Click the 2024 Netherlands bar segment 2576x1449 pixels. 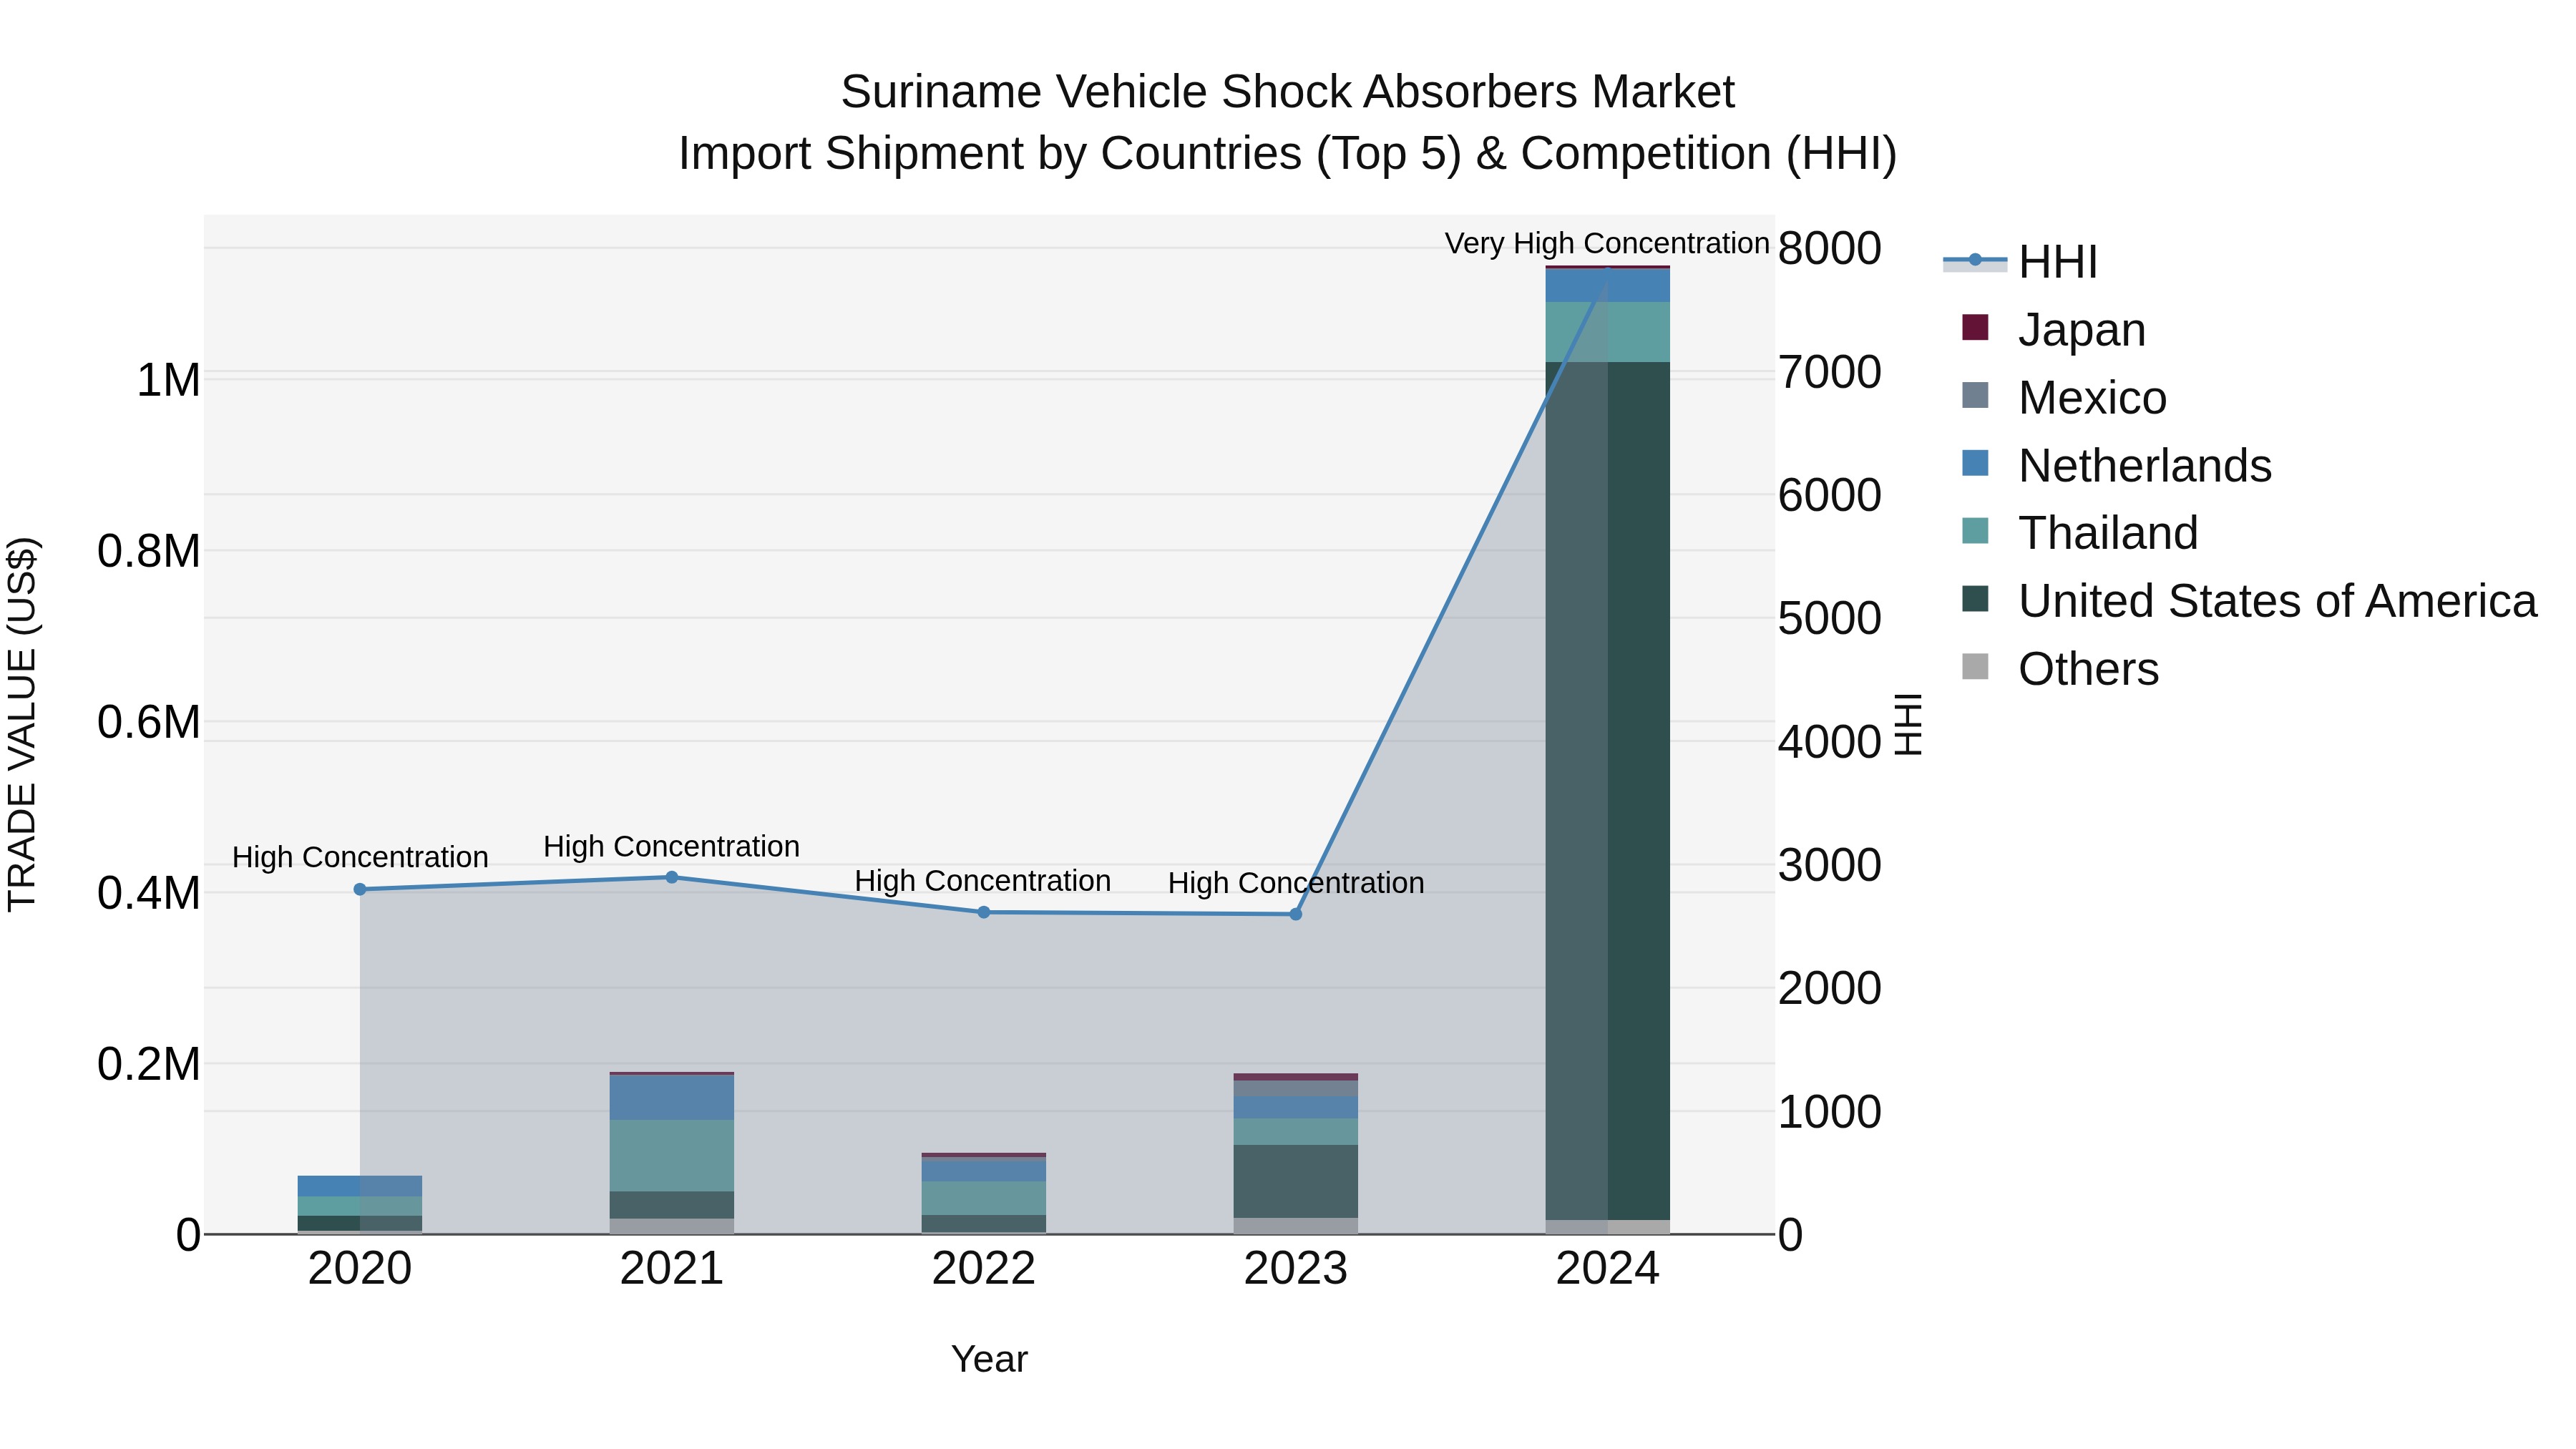[1607, 286]
